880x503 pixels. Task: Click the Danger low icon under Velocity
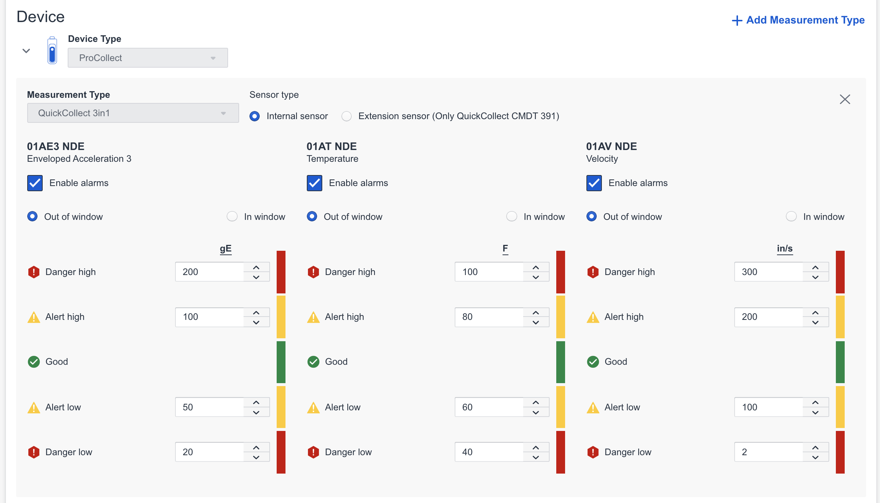593,452
